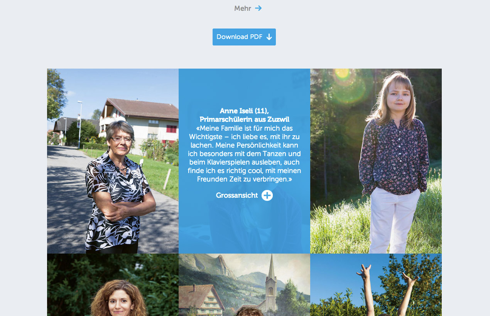Click the down arrow icon in Download PDF

(269, 37)
